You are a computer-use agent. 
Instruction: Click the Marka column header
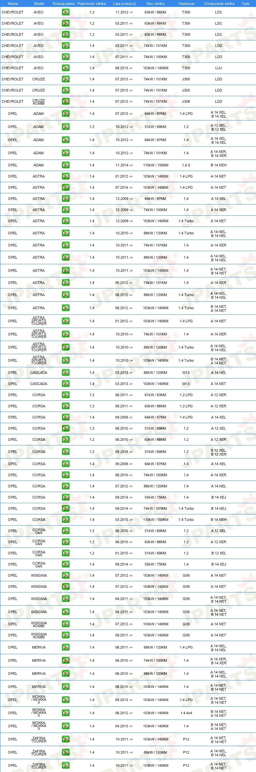[13, 4]
